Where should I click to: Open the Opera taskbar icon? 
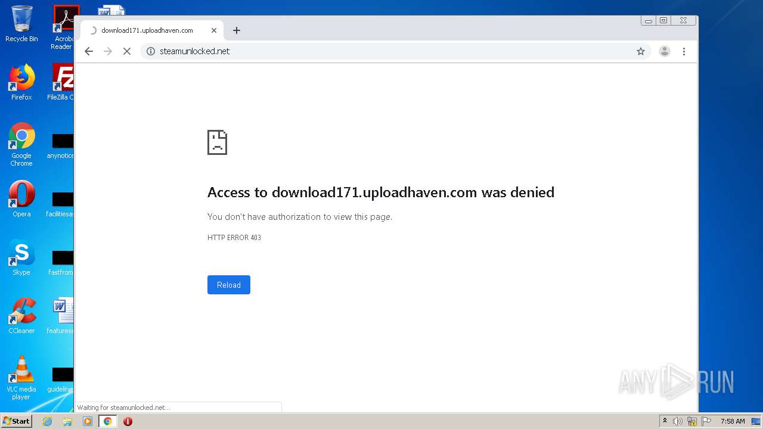[x=128, y=421]
